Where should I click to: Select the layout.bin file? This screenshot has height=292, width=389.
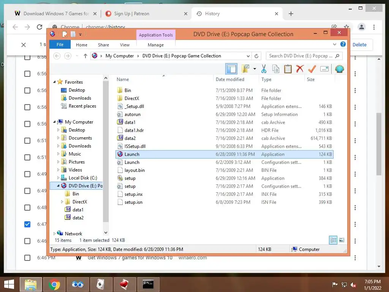(x=224, y=170)
